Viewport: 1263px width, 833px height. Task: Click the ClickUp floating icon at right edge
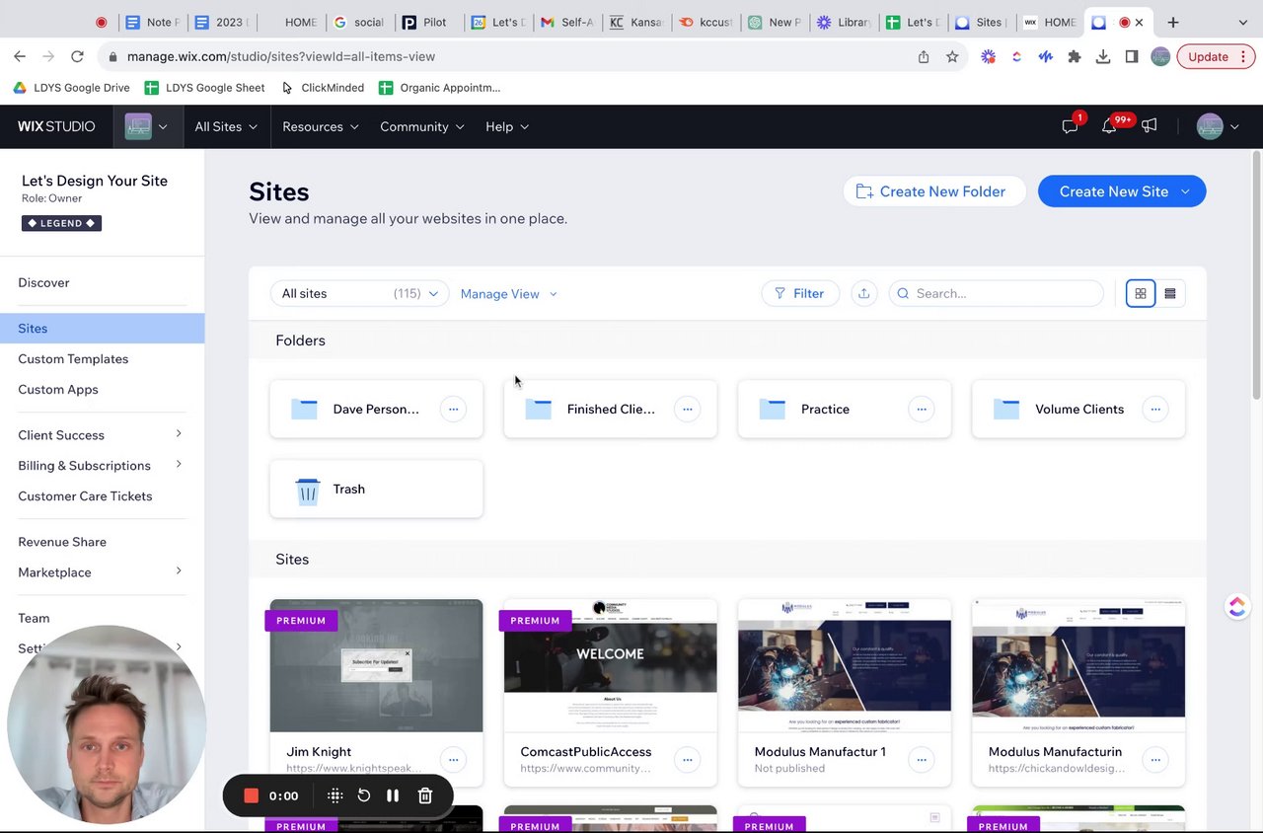click(x=1237, y=607)
